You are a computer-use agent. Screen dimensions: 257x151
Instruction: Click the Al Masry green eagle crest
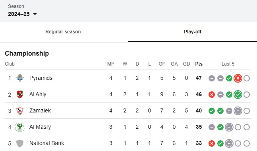20,127
